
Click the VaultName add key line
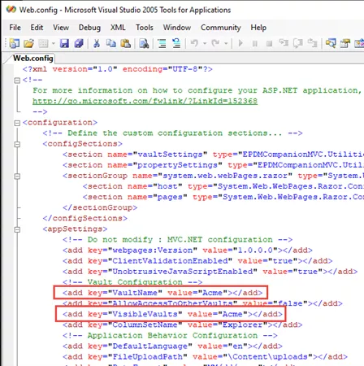coord(162,293)
